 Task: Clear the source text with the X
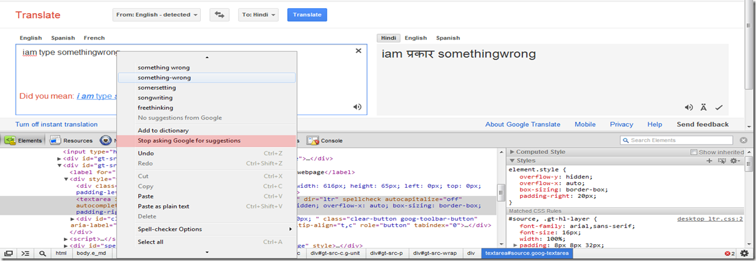[359, 51]
